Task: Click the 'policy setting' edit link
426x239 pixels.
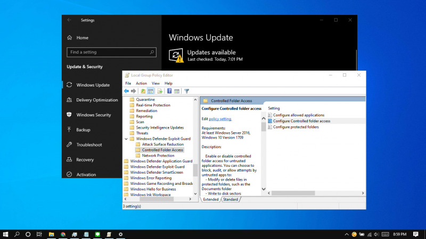Action: (x=220, y=118)
